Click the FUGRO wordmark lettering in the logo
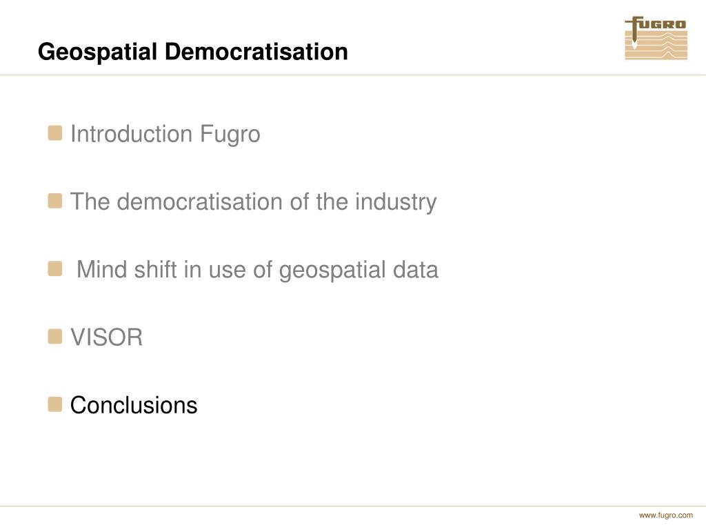Image resolution: width=706 pixels, height=530 pixels. tap(662, 24)
